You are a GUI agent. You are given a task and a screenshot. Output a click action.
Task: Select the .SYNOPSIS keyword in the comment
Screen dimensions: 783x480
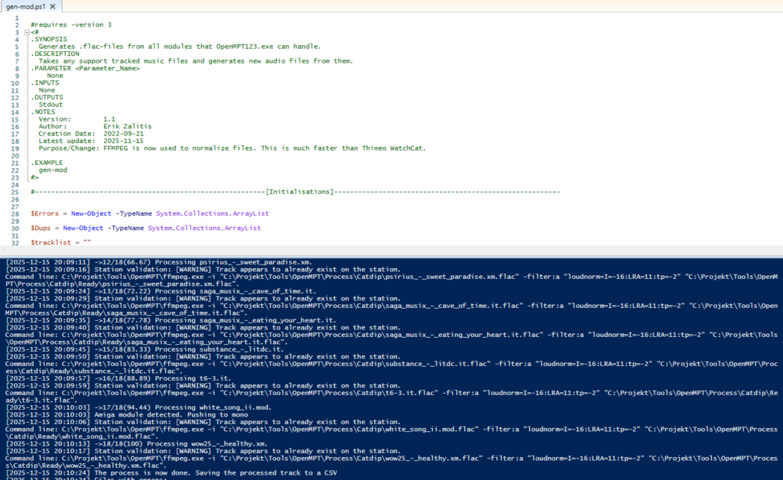(x=50, y=38)
